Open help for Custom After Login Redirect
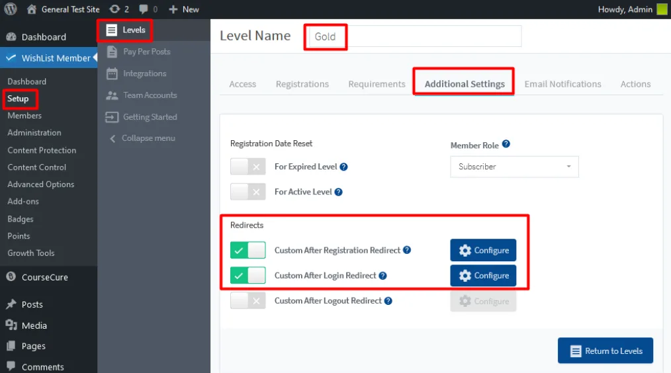 coord(383,276)
